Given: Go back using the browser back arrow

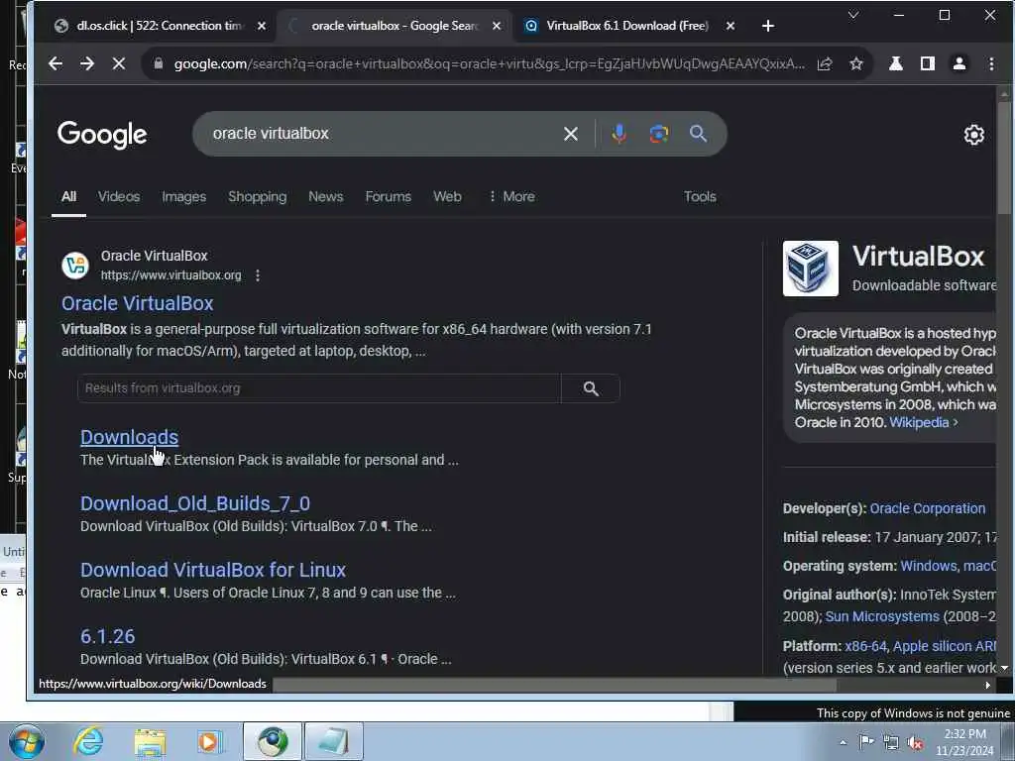Looking at the screenshot, I should 56,63.
